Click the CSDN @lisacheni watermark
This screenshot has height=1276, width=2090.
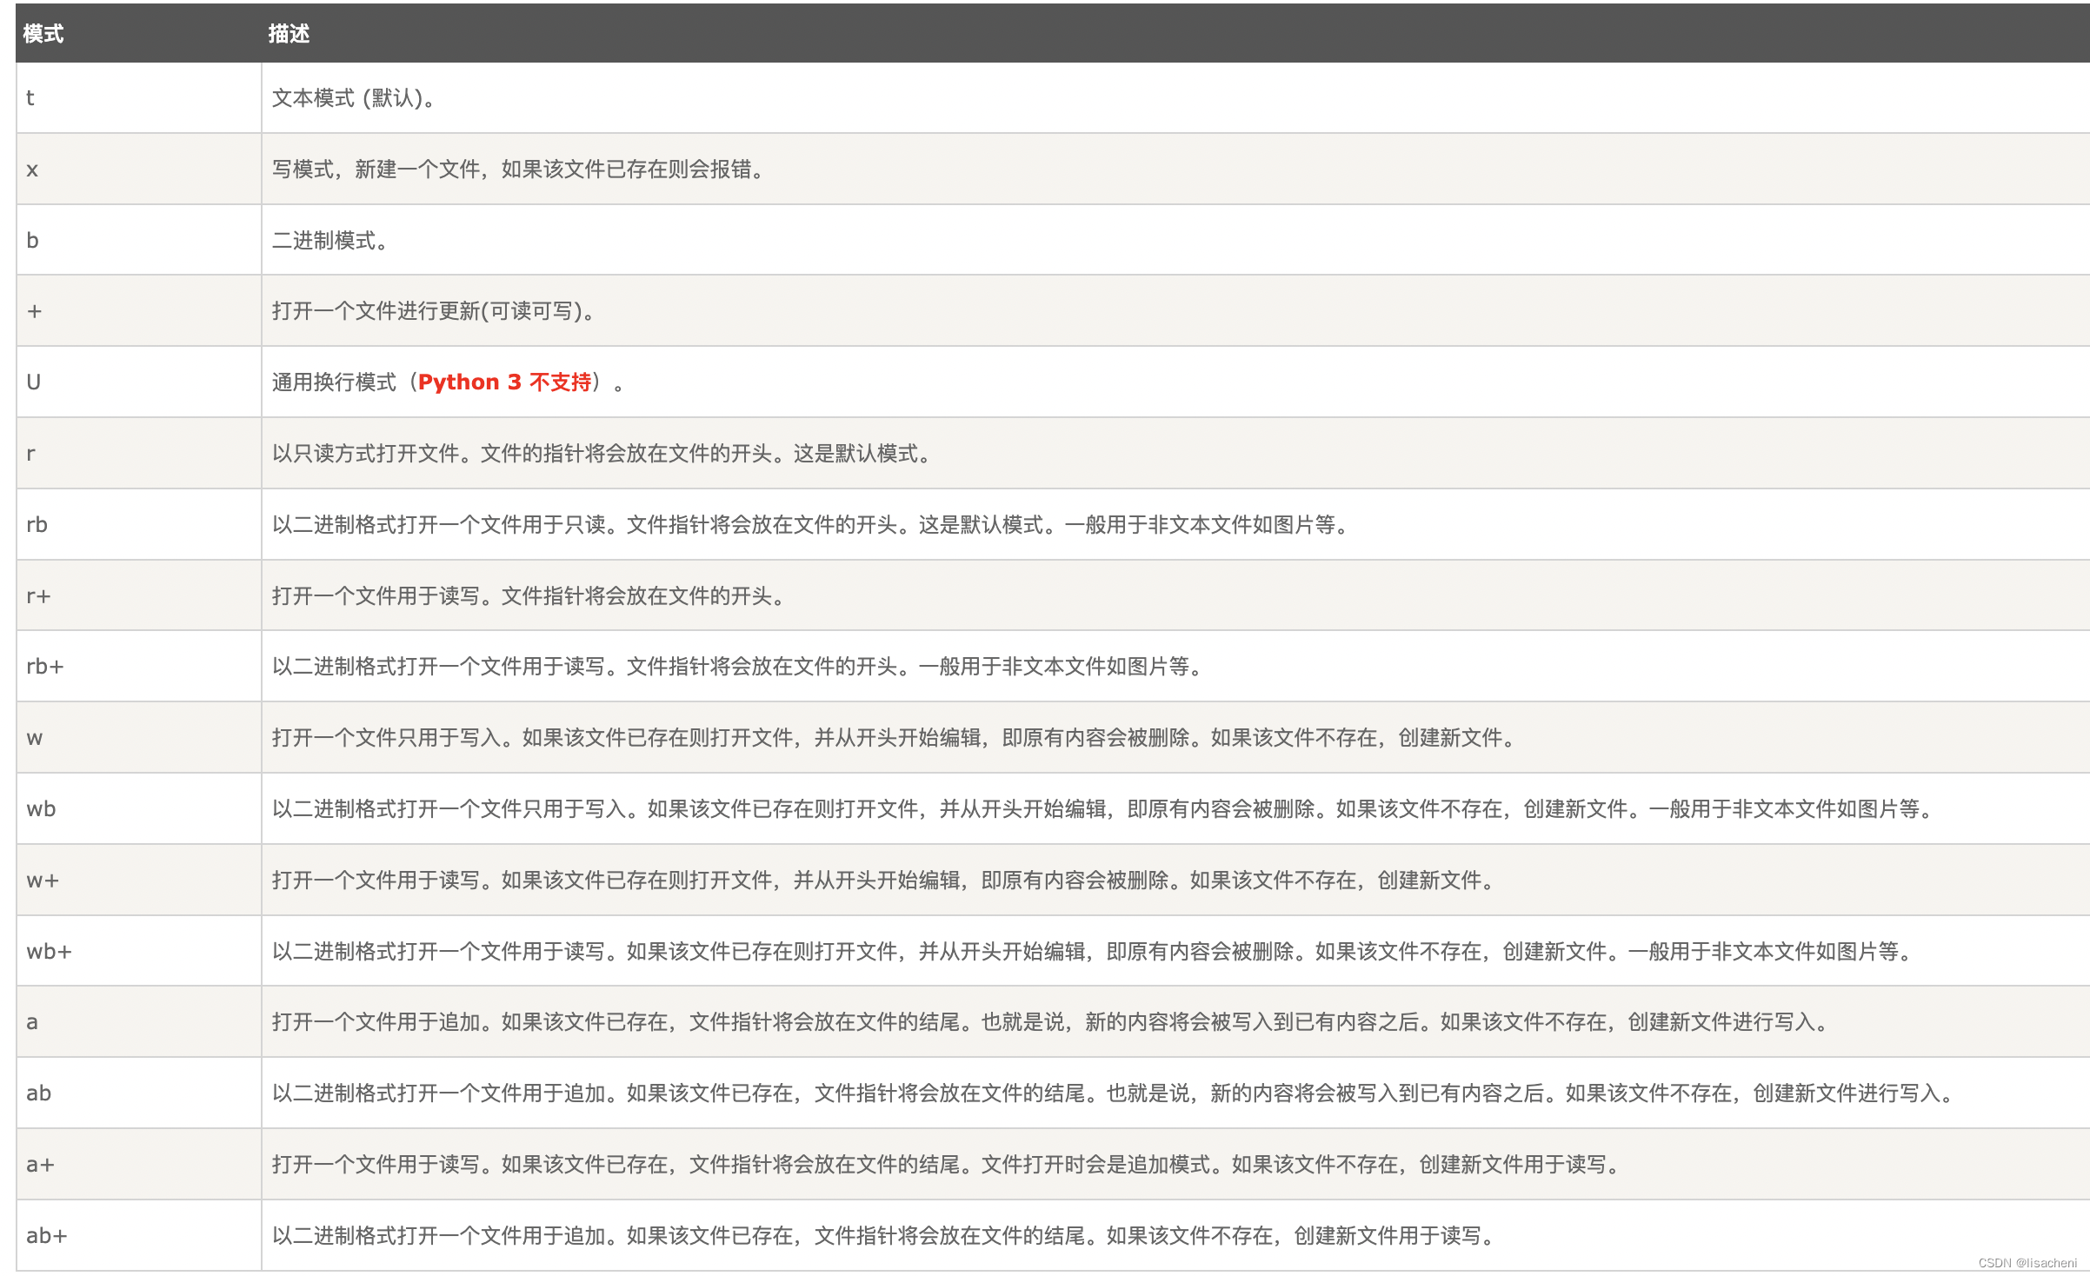[x=2027, y=1263]
